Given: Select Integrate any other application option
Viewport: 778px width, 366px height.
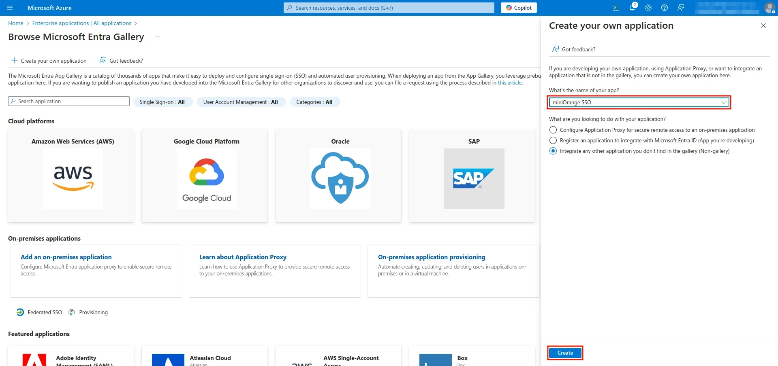Looking at the screenshot, I should pyautogui.click(x=553, y=151).
